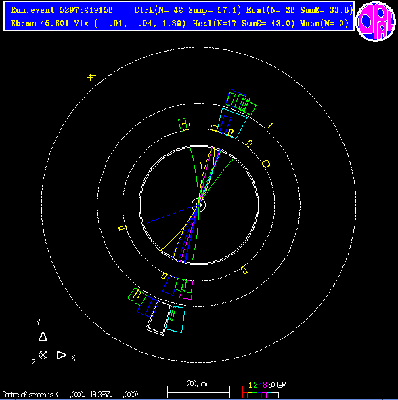The height and width of the screenshot is (400, 398).
Task: Select the isolated blue track pointing left
Action: (x=168, y=216)
